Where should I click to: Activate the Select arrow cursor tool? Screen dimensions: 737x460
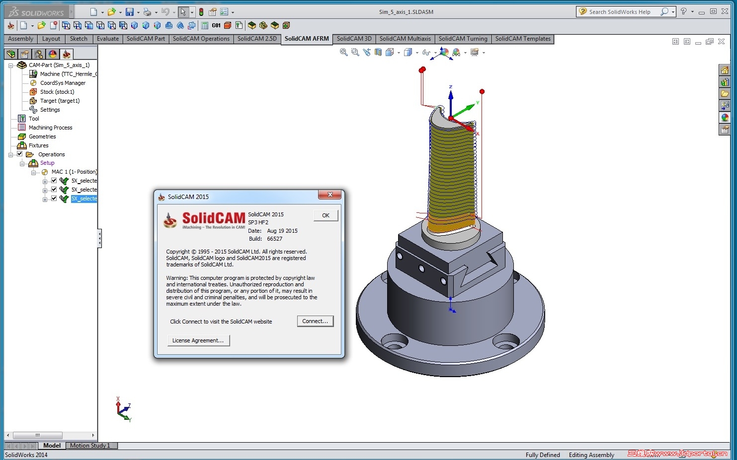183,12
